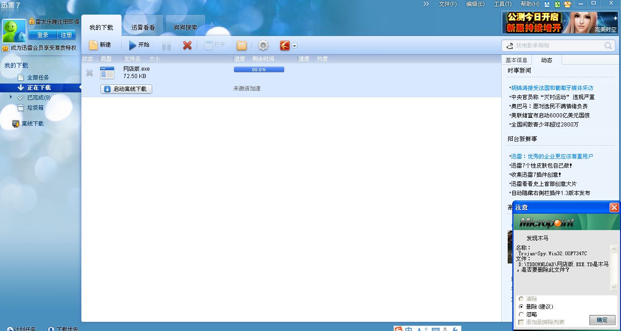Open settings with the gear icon
Image resolution: width=621 pixels, height=331 pixels.
[263, 46]
